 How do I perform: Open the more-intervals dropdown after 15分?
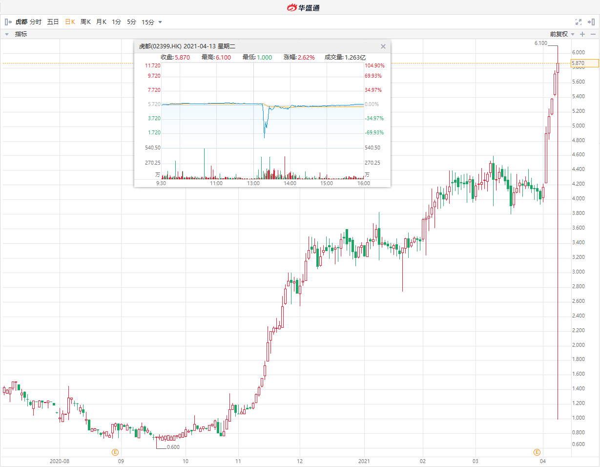coord(160,22)
